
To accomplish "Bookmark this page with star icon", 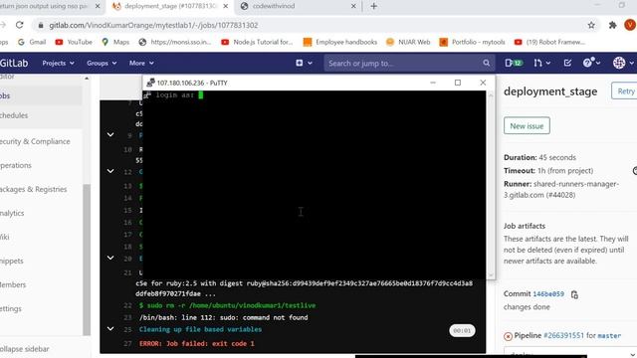I will (591, 25).
